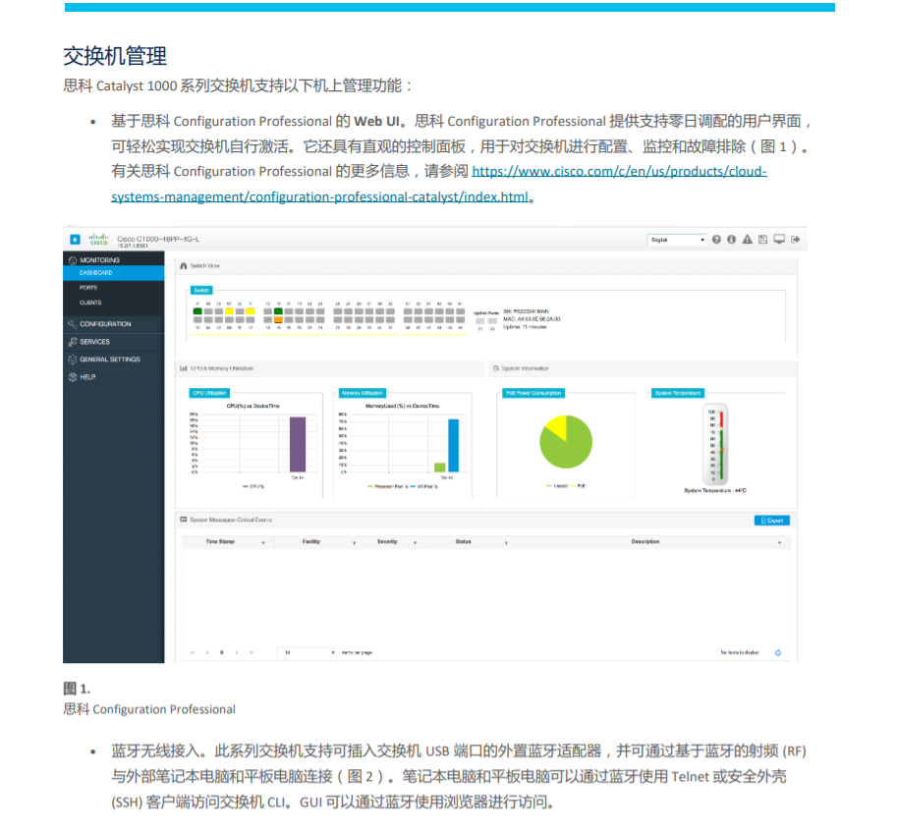
Task: Open the warning triangle alerts icon
Action: [x=747, y=240]
